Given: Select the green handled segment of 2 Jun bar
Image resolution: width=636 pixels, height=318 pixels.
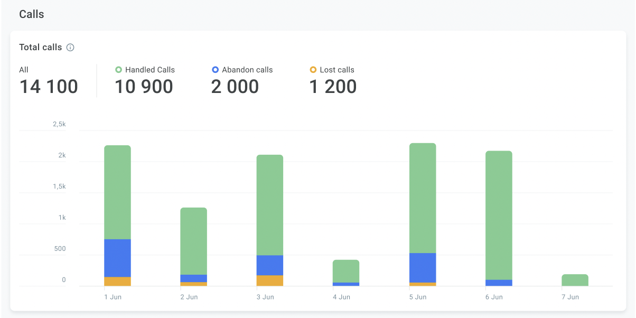Looking at the screenshot, I should 194,241.
